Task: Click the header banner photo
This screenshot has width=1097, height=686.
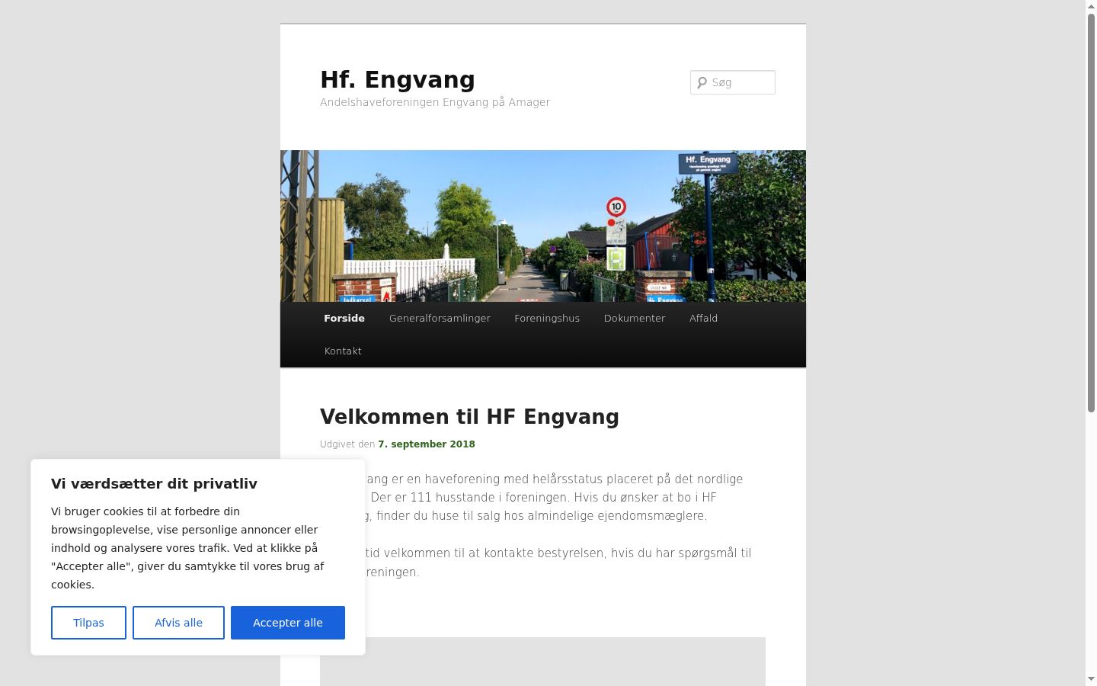Action: [543, 226]
